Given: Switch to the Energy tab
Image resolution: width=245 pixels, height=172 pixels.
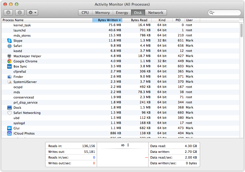Looking at the screenshot, I should click(122, 13).
